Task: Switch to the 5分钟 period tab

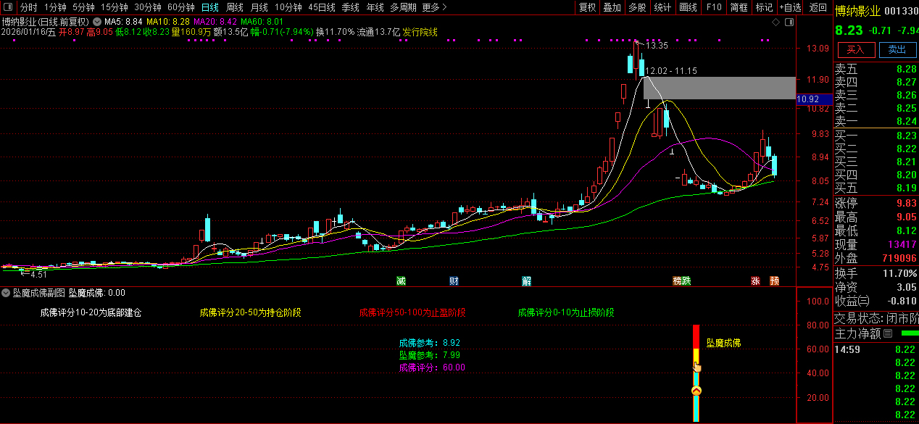Action: point(83,7)
